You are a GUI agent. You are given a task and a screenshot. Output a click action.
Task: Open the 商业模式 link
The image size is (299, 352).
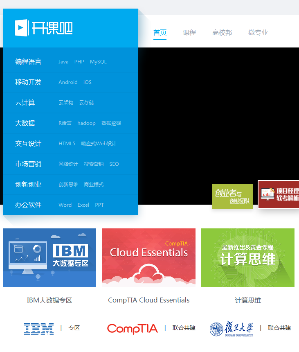click(x=94, y=185)
